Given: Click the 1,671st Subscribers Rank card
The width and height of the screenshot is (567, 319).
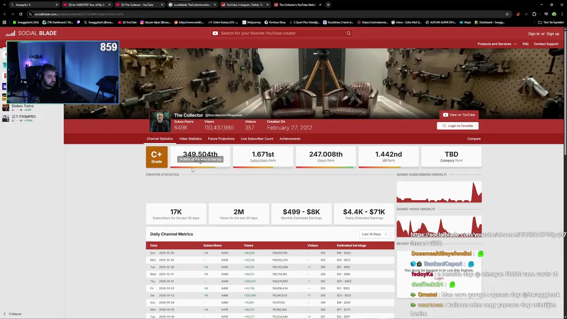Looking at the screenshot, I should click(263, 157).
